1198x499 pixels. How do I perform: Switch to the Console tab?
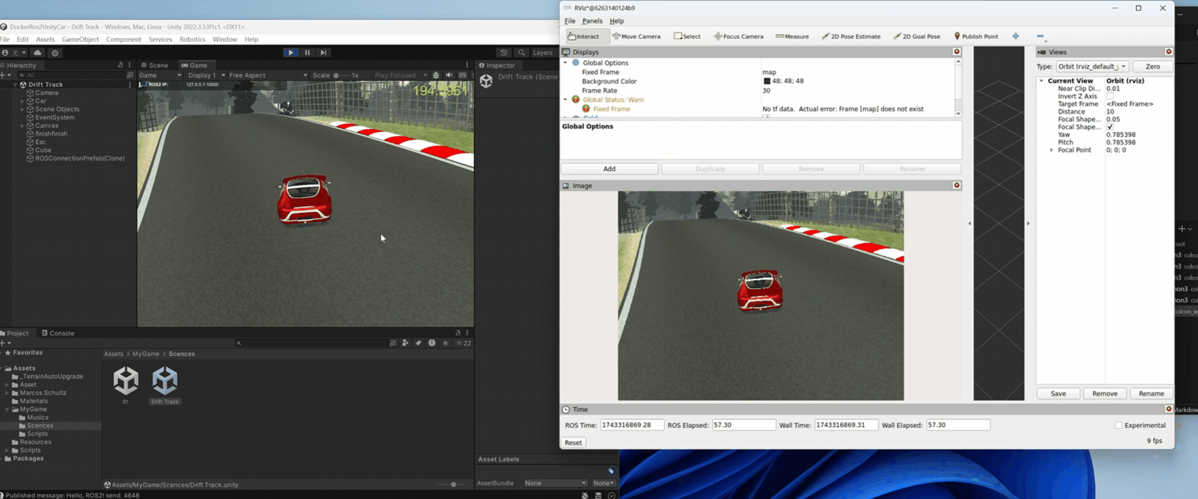(x=58, y=333)
